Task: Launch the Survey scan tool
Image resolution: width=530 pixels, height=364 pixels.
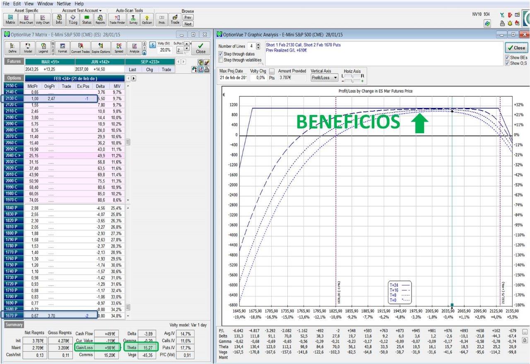Action: coord(133,19)
